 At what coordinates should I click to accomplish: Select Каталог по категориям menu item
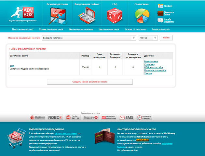pos(135,29)
